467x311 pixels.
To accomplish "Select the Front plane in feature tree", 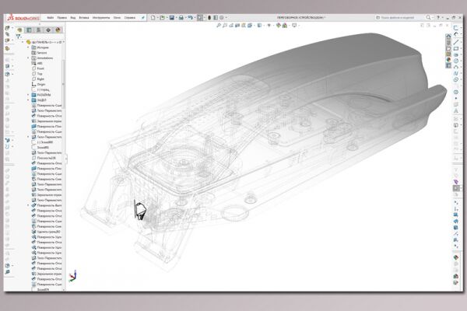I will (x=40, y=68).
